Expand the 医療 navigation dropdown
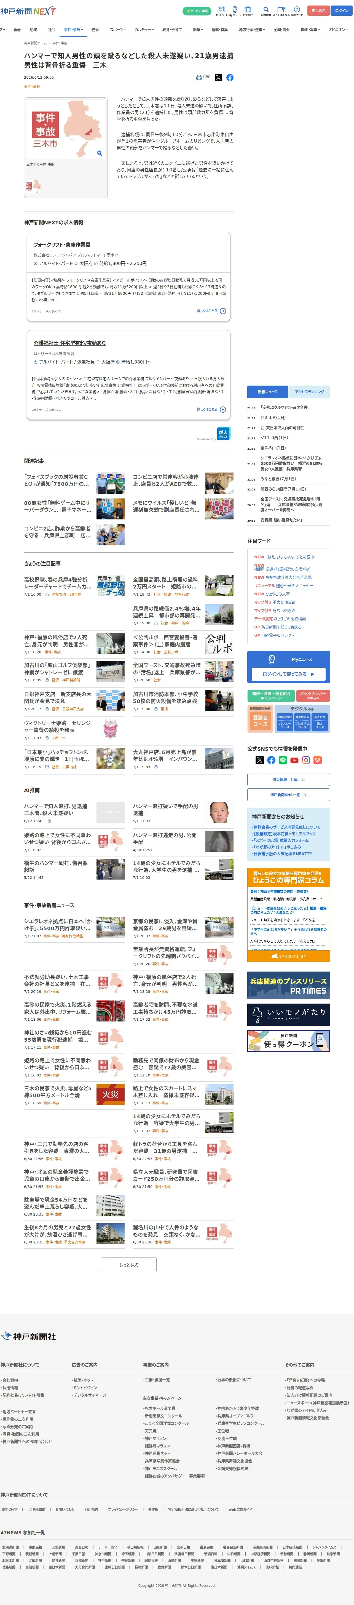 (199, 29)
